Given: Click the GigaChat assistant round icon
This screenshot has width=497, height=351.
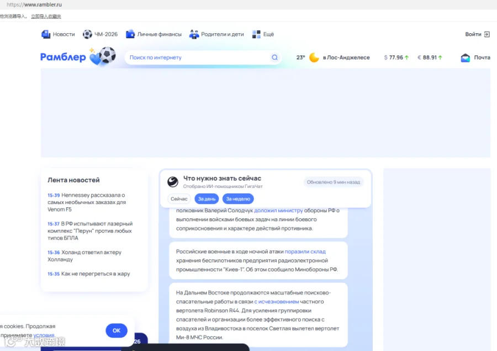Looking at the screenshot, I should coord(173,182).
